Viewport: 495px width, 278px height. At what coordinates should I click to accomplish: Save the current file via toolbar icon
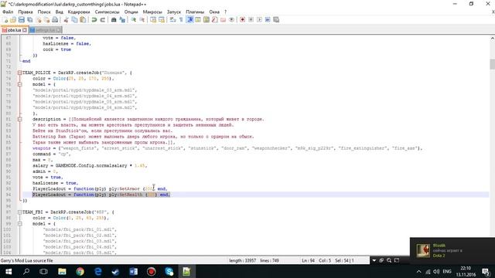[21, 20]
